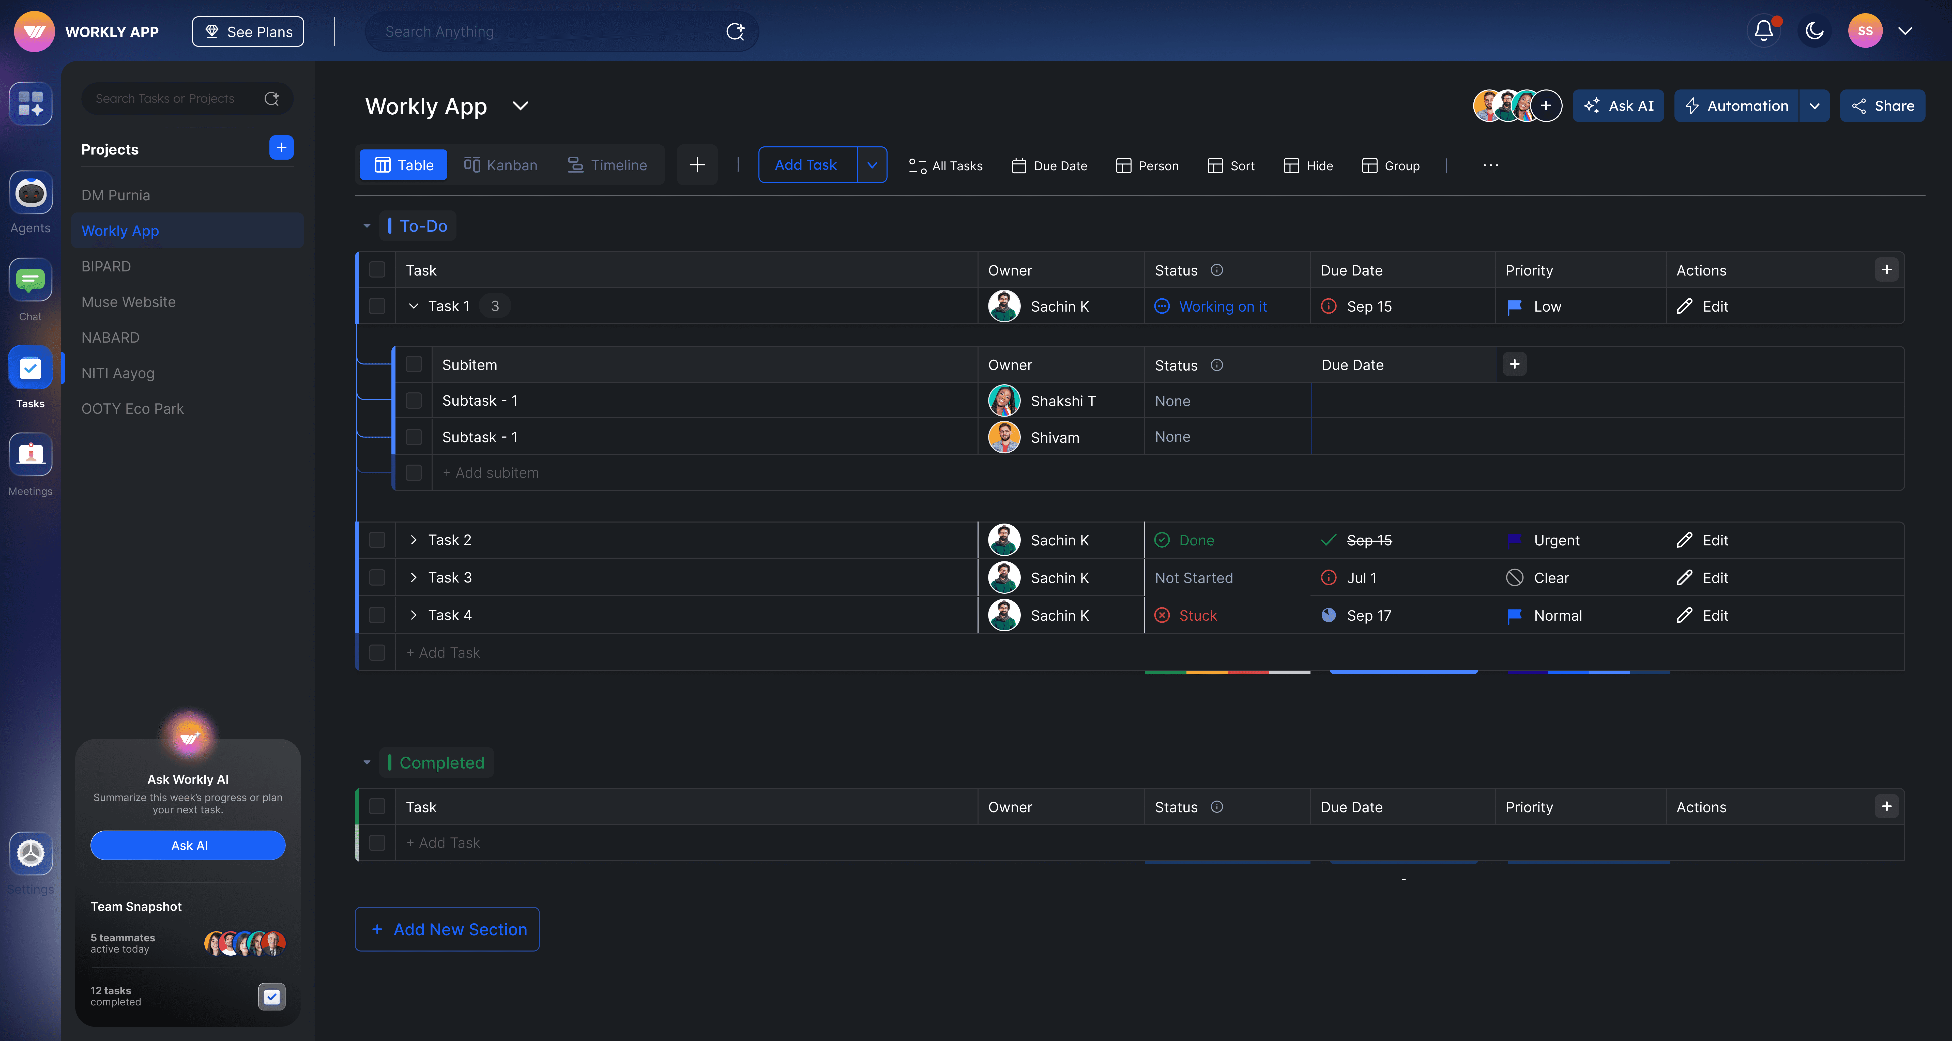Open the Workly App title dropdown
The height and width of the screenshot is (1041, 1952).
(x=521, y=106)
